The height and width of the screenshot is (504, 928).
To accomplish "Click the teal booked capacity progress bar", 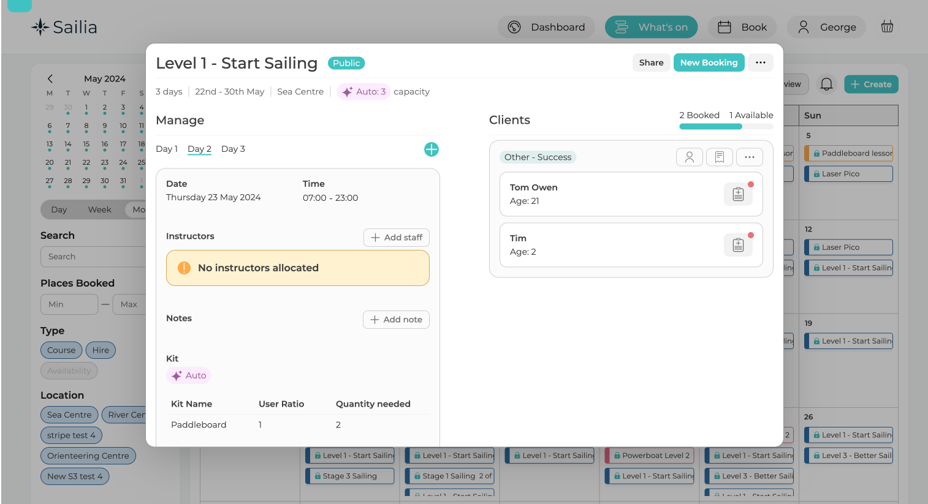I will (710, 126).
